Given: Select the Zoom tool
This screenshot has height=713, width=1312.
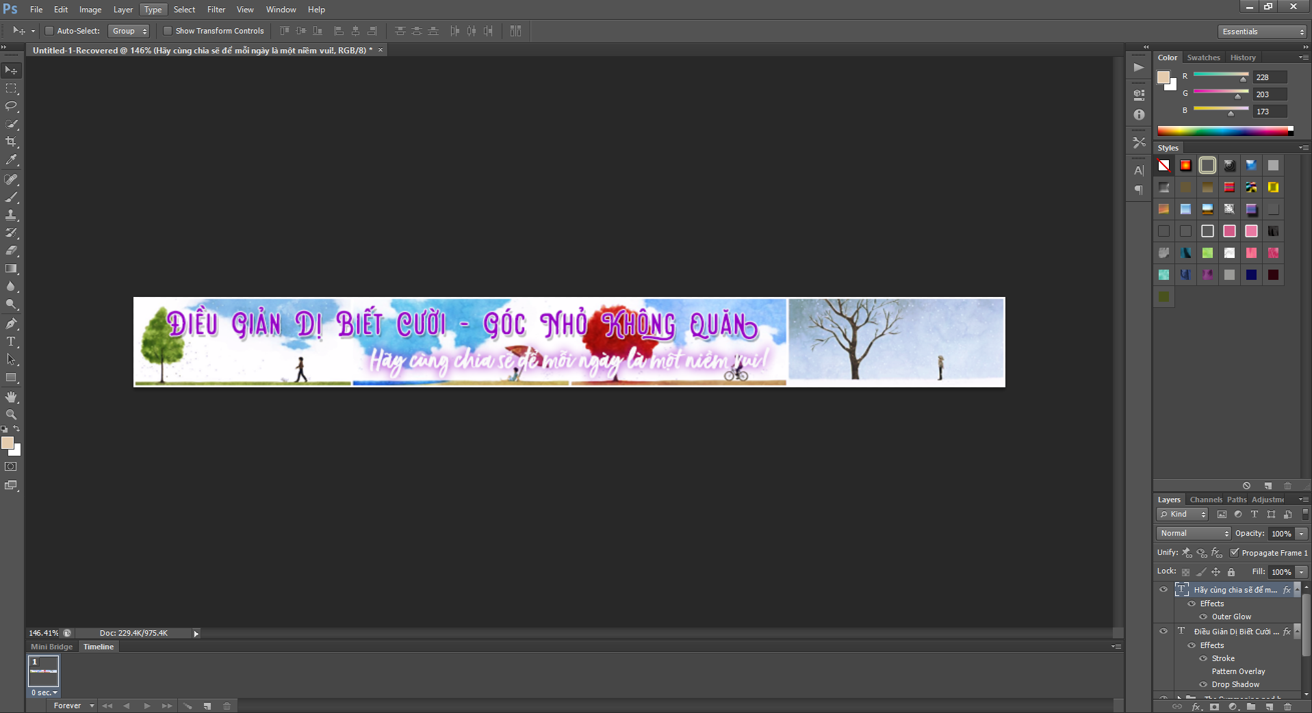Looking at the screenshot, I should pos(11,415).
